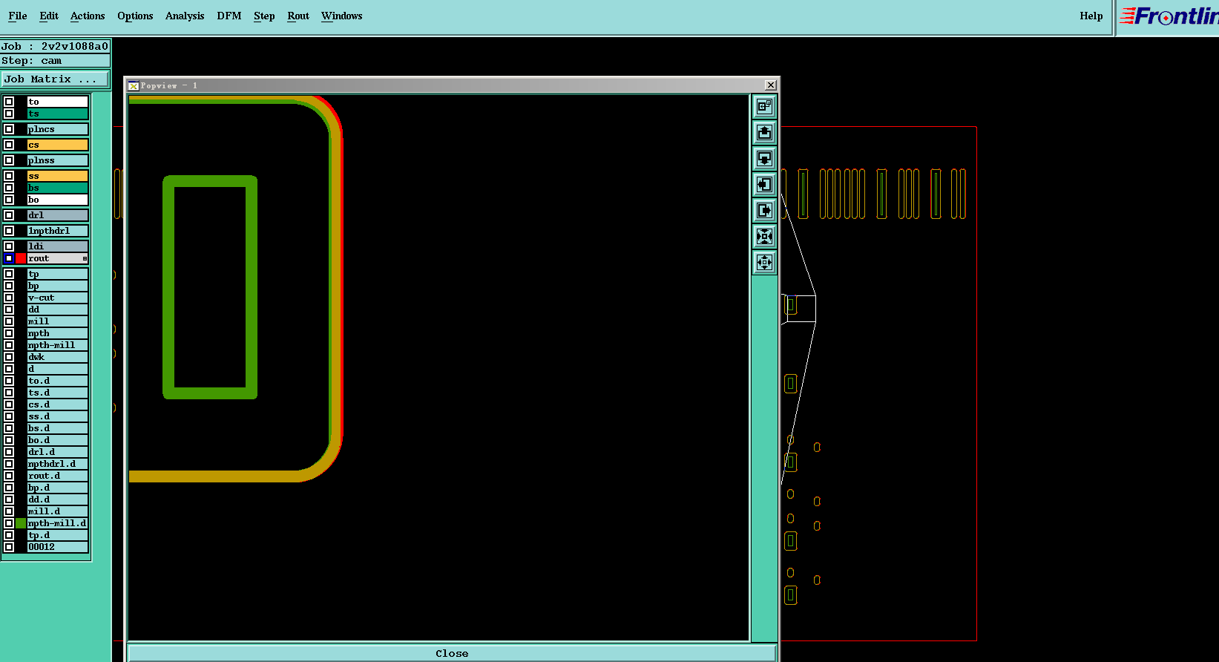
Task: Click the Popview title bar icon
Action: click(134, 85)
